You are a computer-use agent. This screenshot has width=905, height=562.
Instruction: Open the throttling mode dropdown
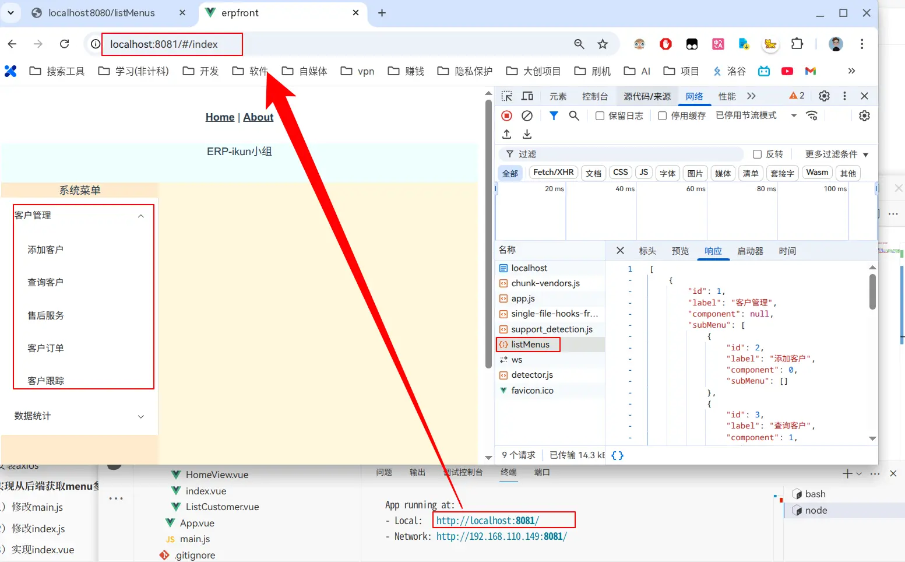pyautogui.click(x=756, y=115)
